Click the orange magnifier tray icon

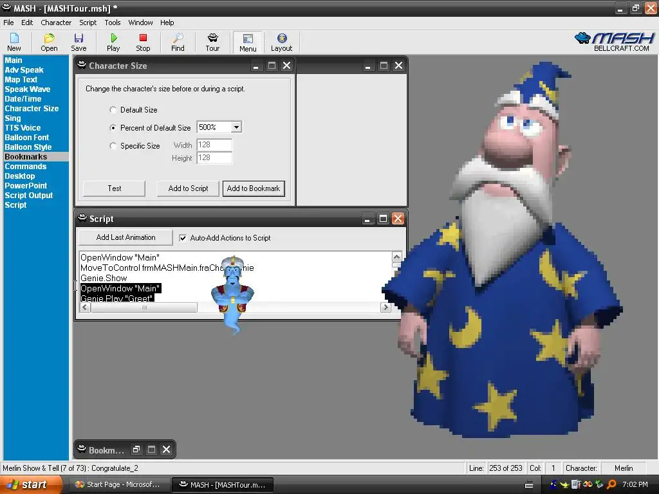(x=611, y=484)
